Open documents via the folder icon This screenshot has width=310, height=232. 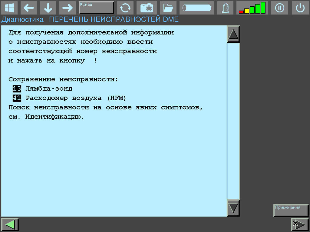[x=167, y=8]
